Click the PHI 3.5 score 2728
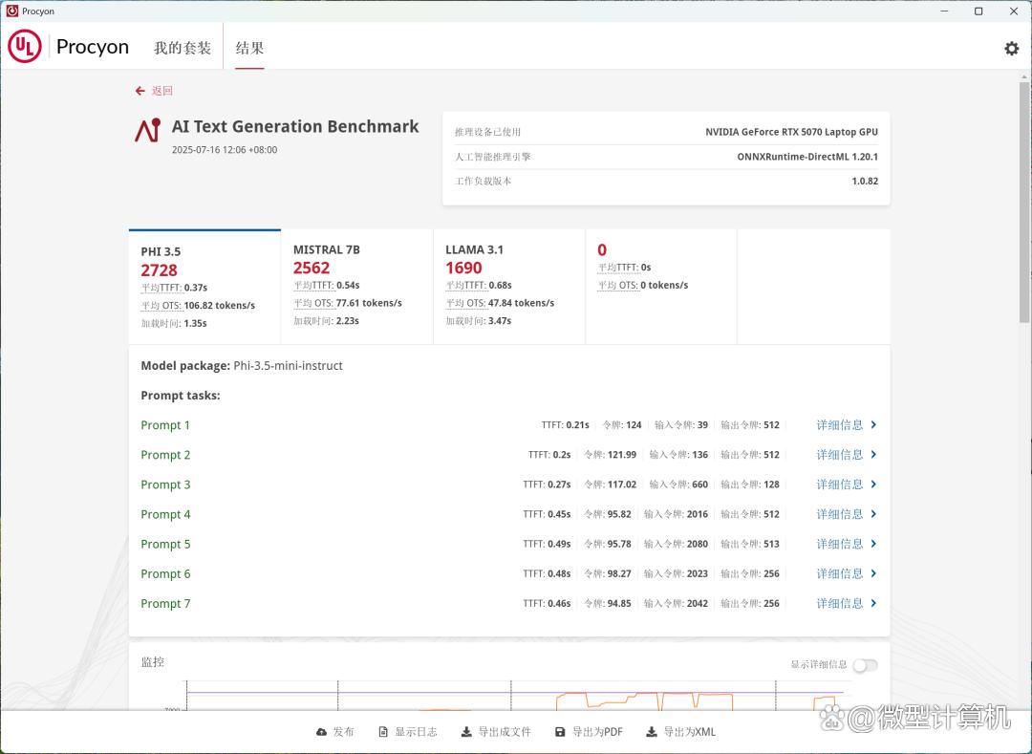This screenshot has width=1032, height=754. click(x=159, y=269)
